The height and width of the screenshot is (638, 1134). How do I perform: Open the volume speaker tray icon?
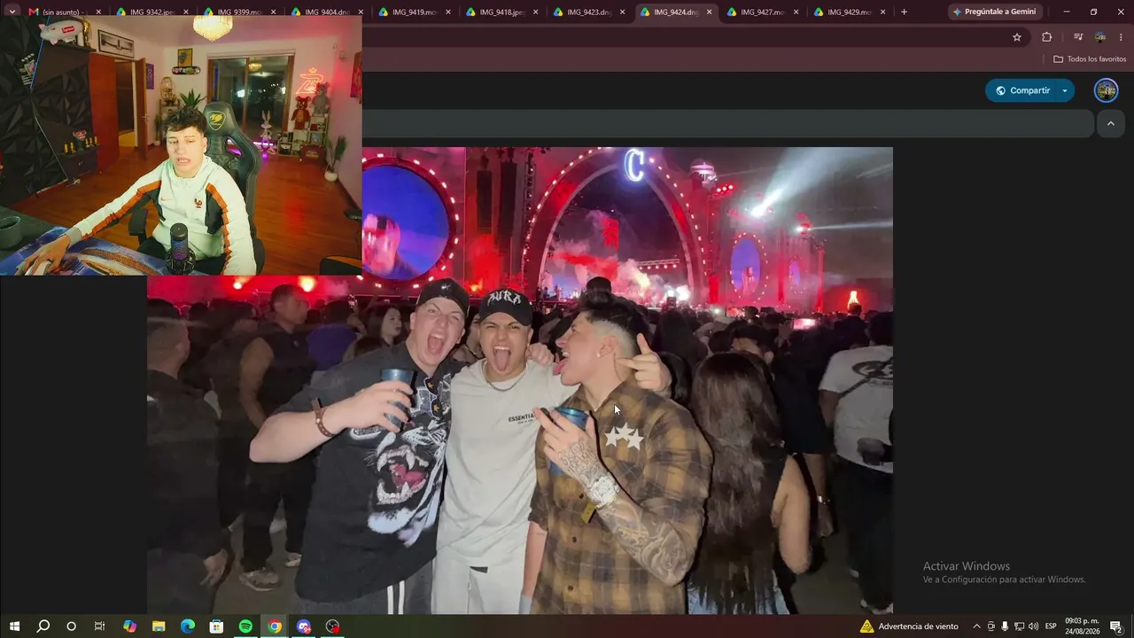click(x=1033, y=626)
